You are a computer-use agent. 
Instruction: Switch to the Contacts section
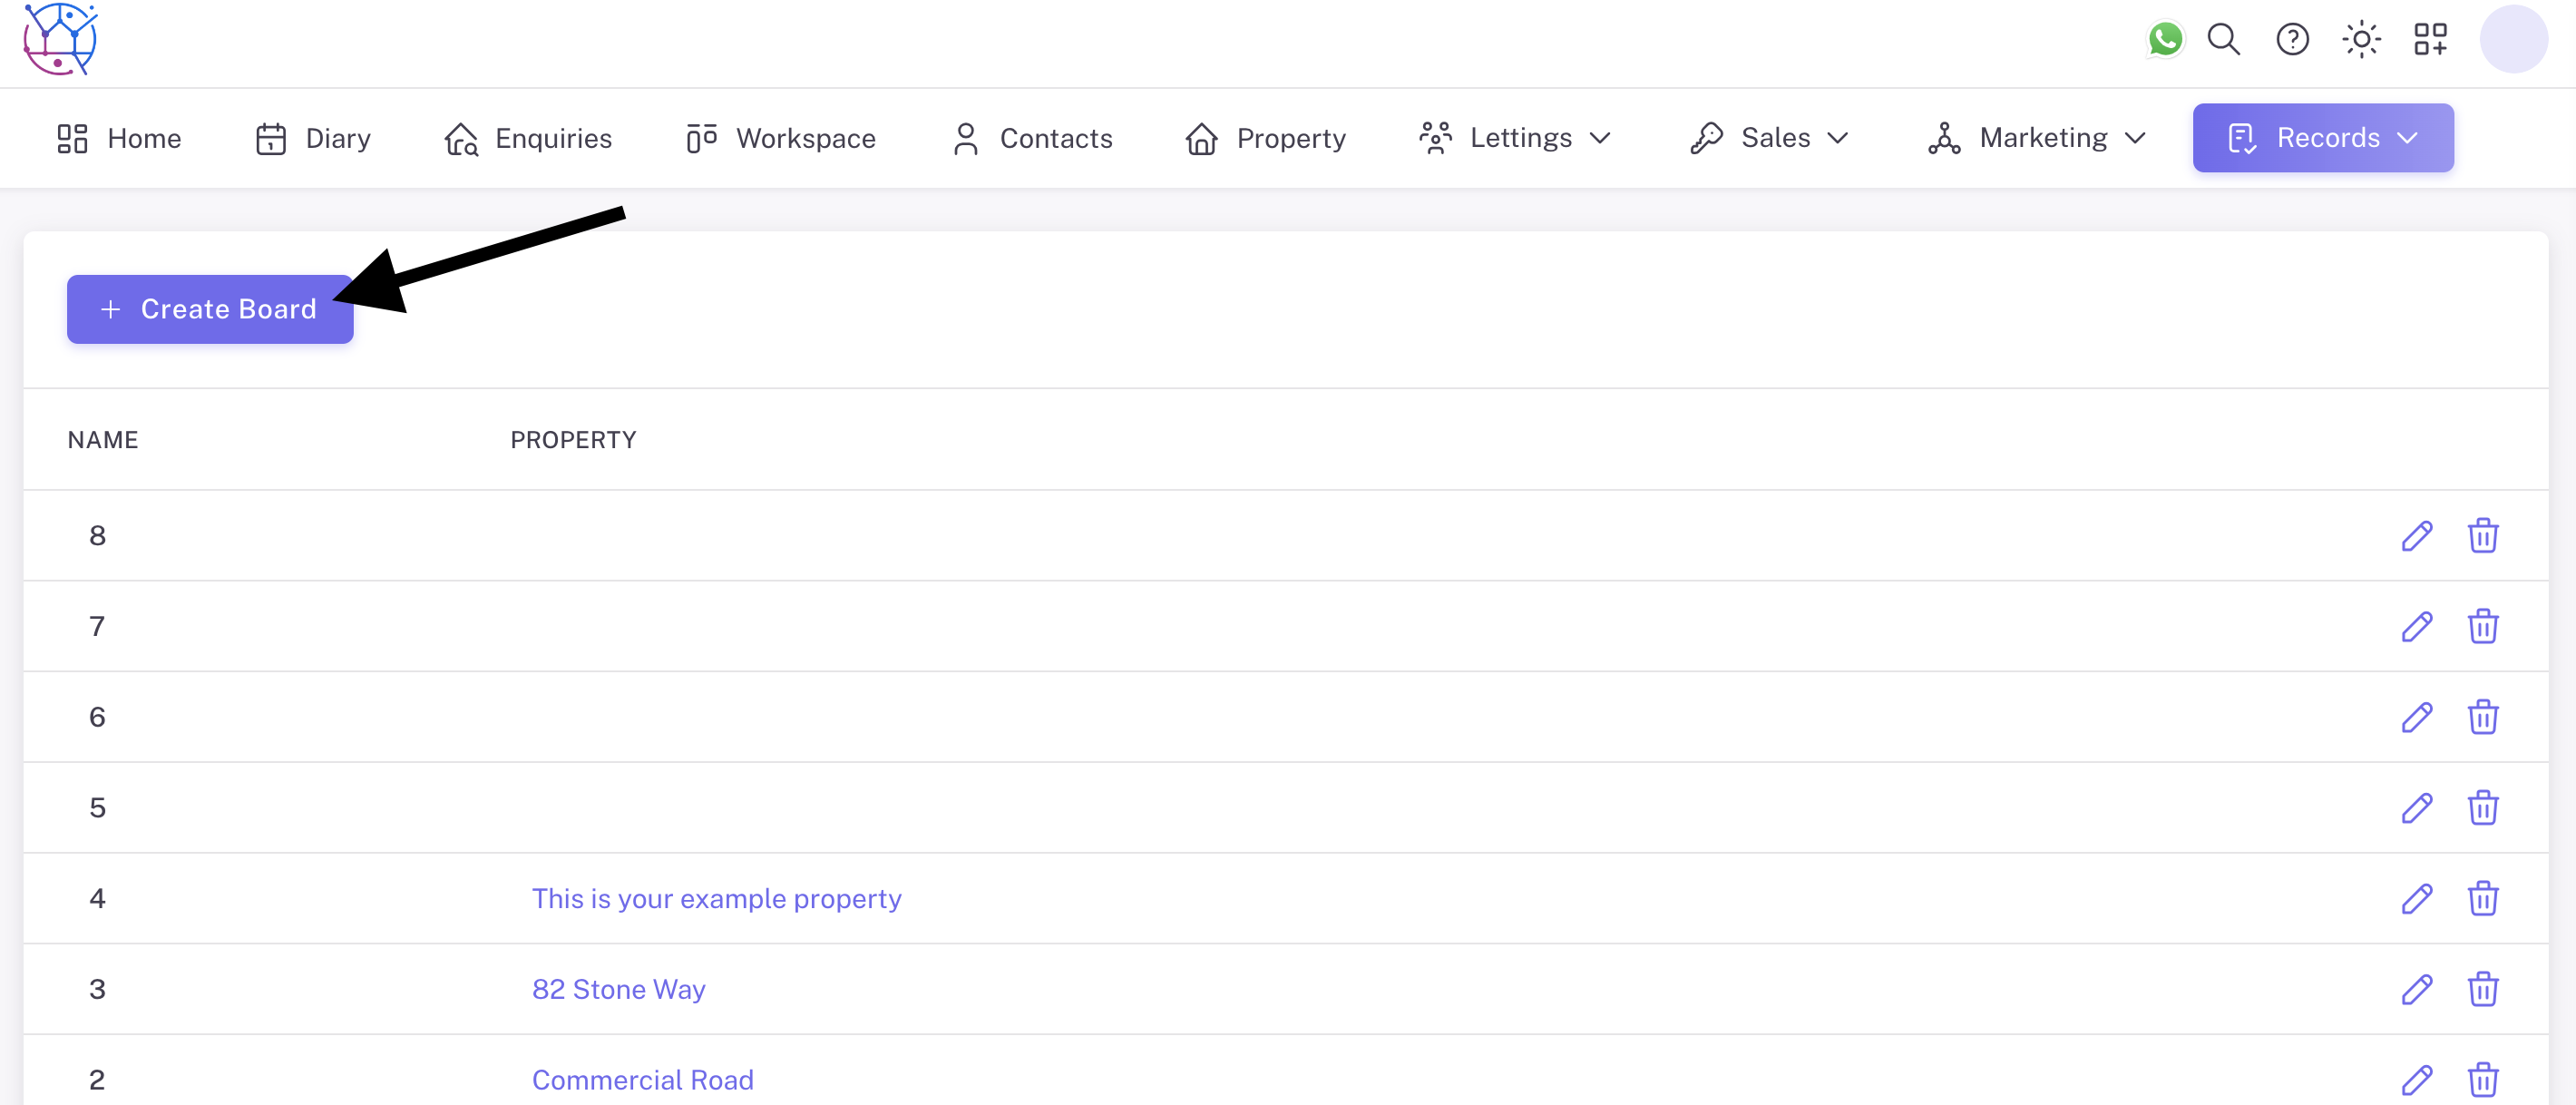coord(1057,138)
